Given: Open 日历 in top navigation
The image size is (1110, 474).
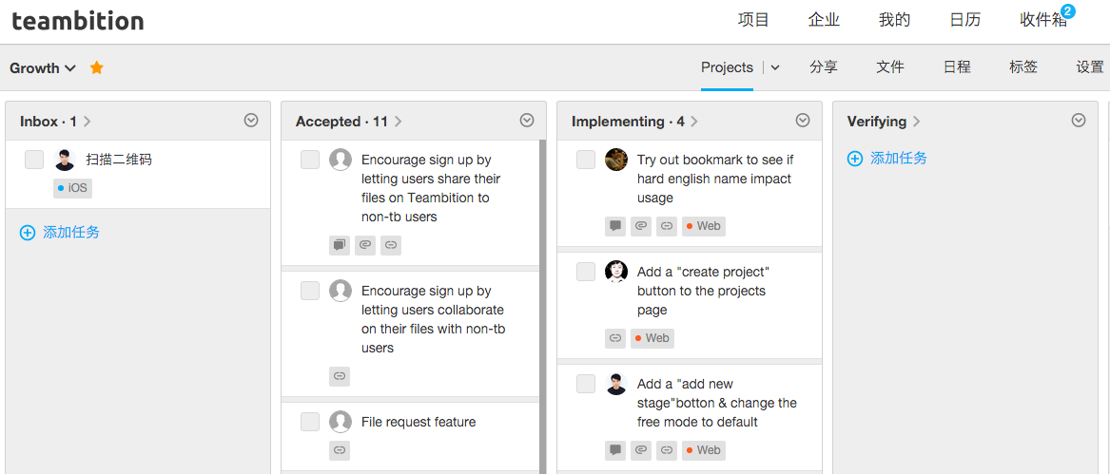Looking at the screenshot, I should pos(964,20).
